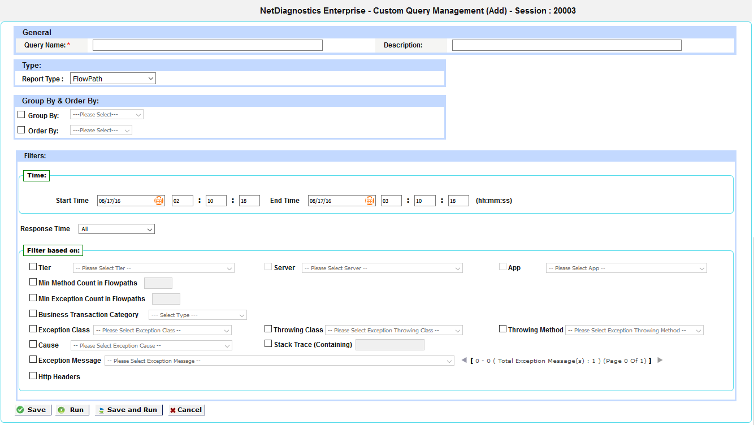
Task: Click the Min Method Count value field
Action: pos(158,283)
